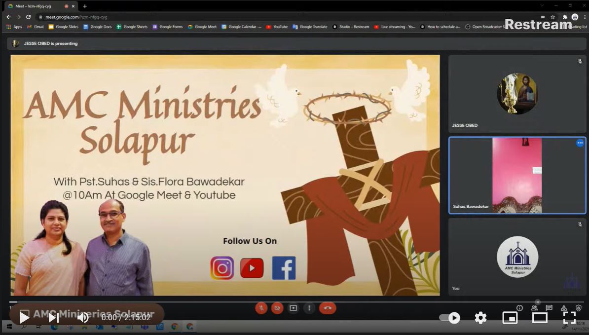Switch the YouTube player to miniplayer
This screenshot has width=589, height=335.
point(510,318)
